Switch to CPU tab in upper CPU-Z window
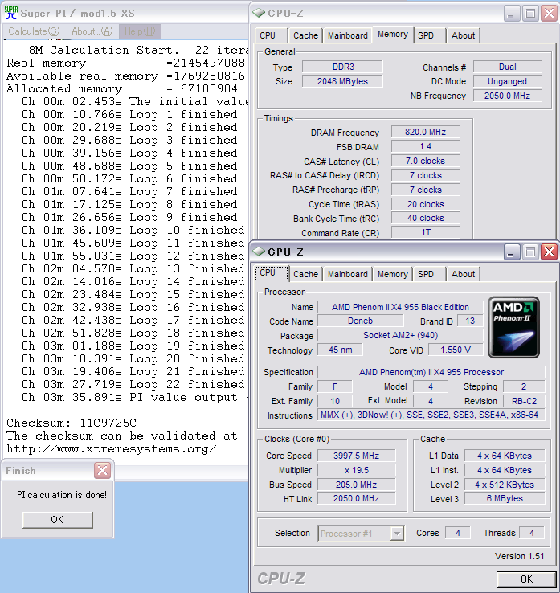560x593 pixels. pos(268,35)
